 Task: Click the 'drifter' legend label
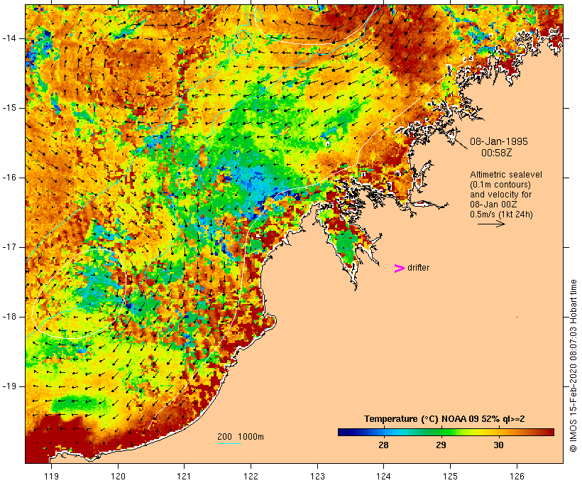click(418, 268)
